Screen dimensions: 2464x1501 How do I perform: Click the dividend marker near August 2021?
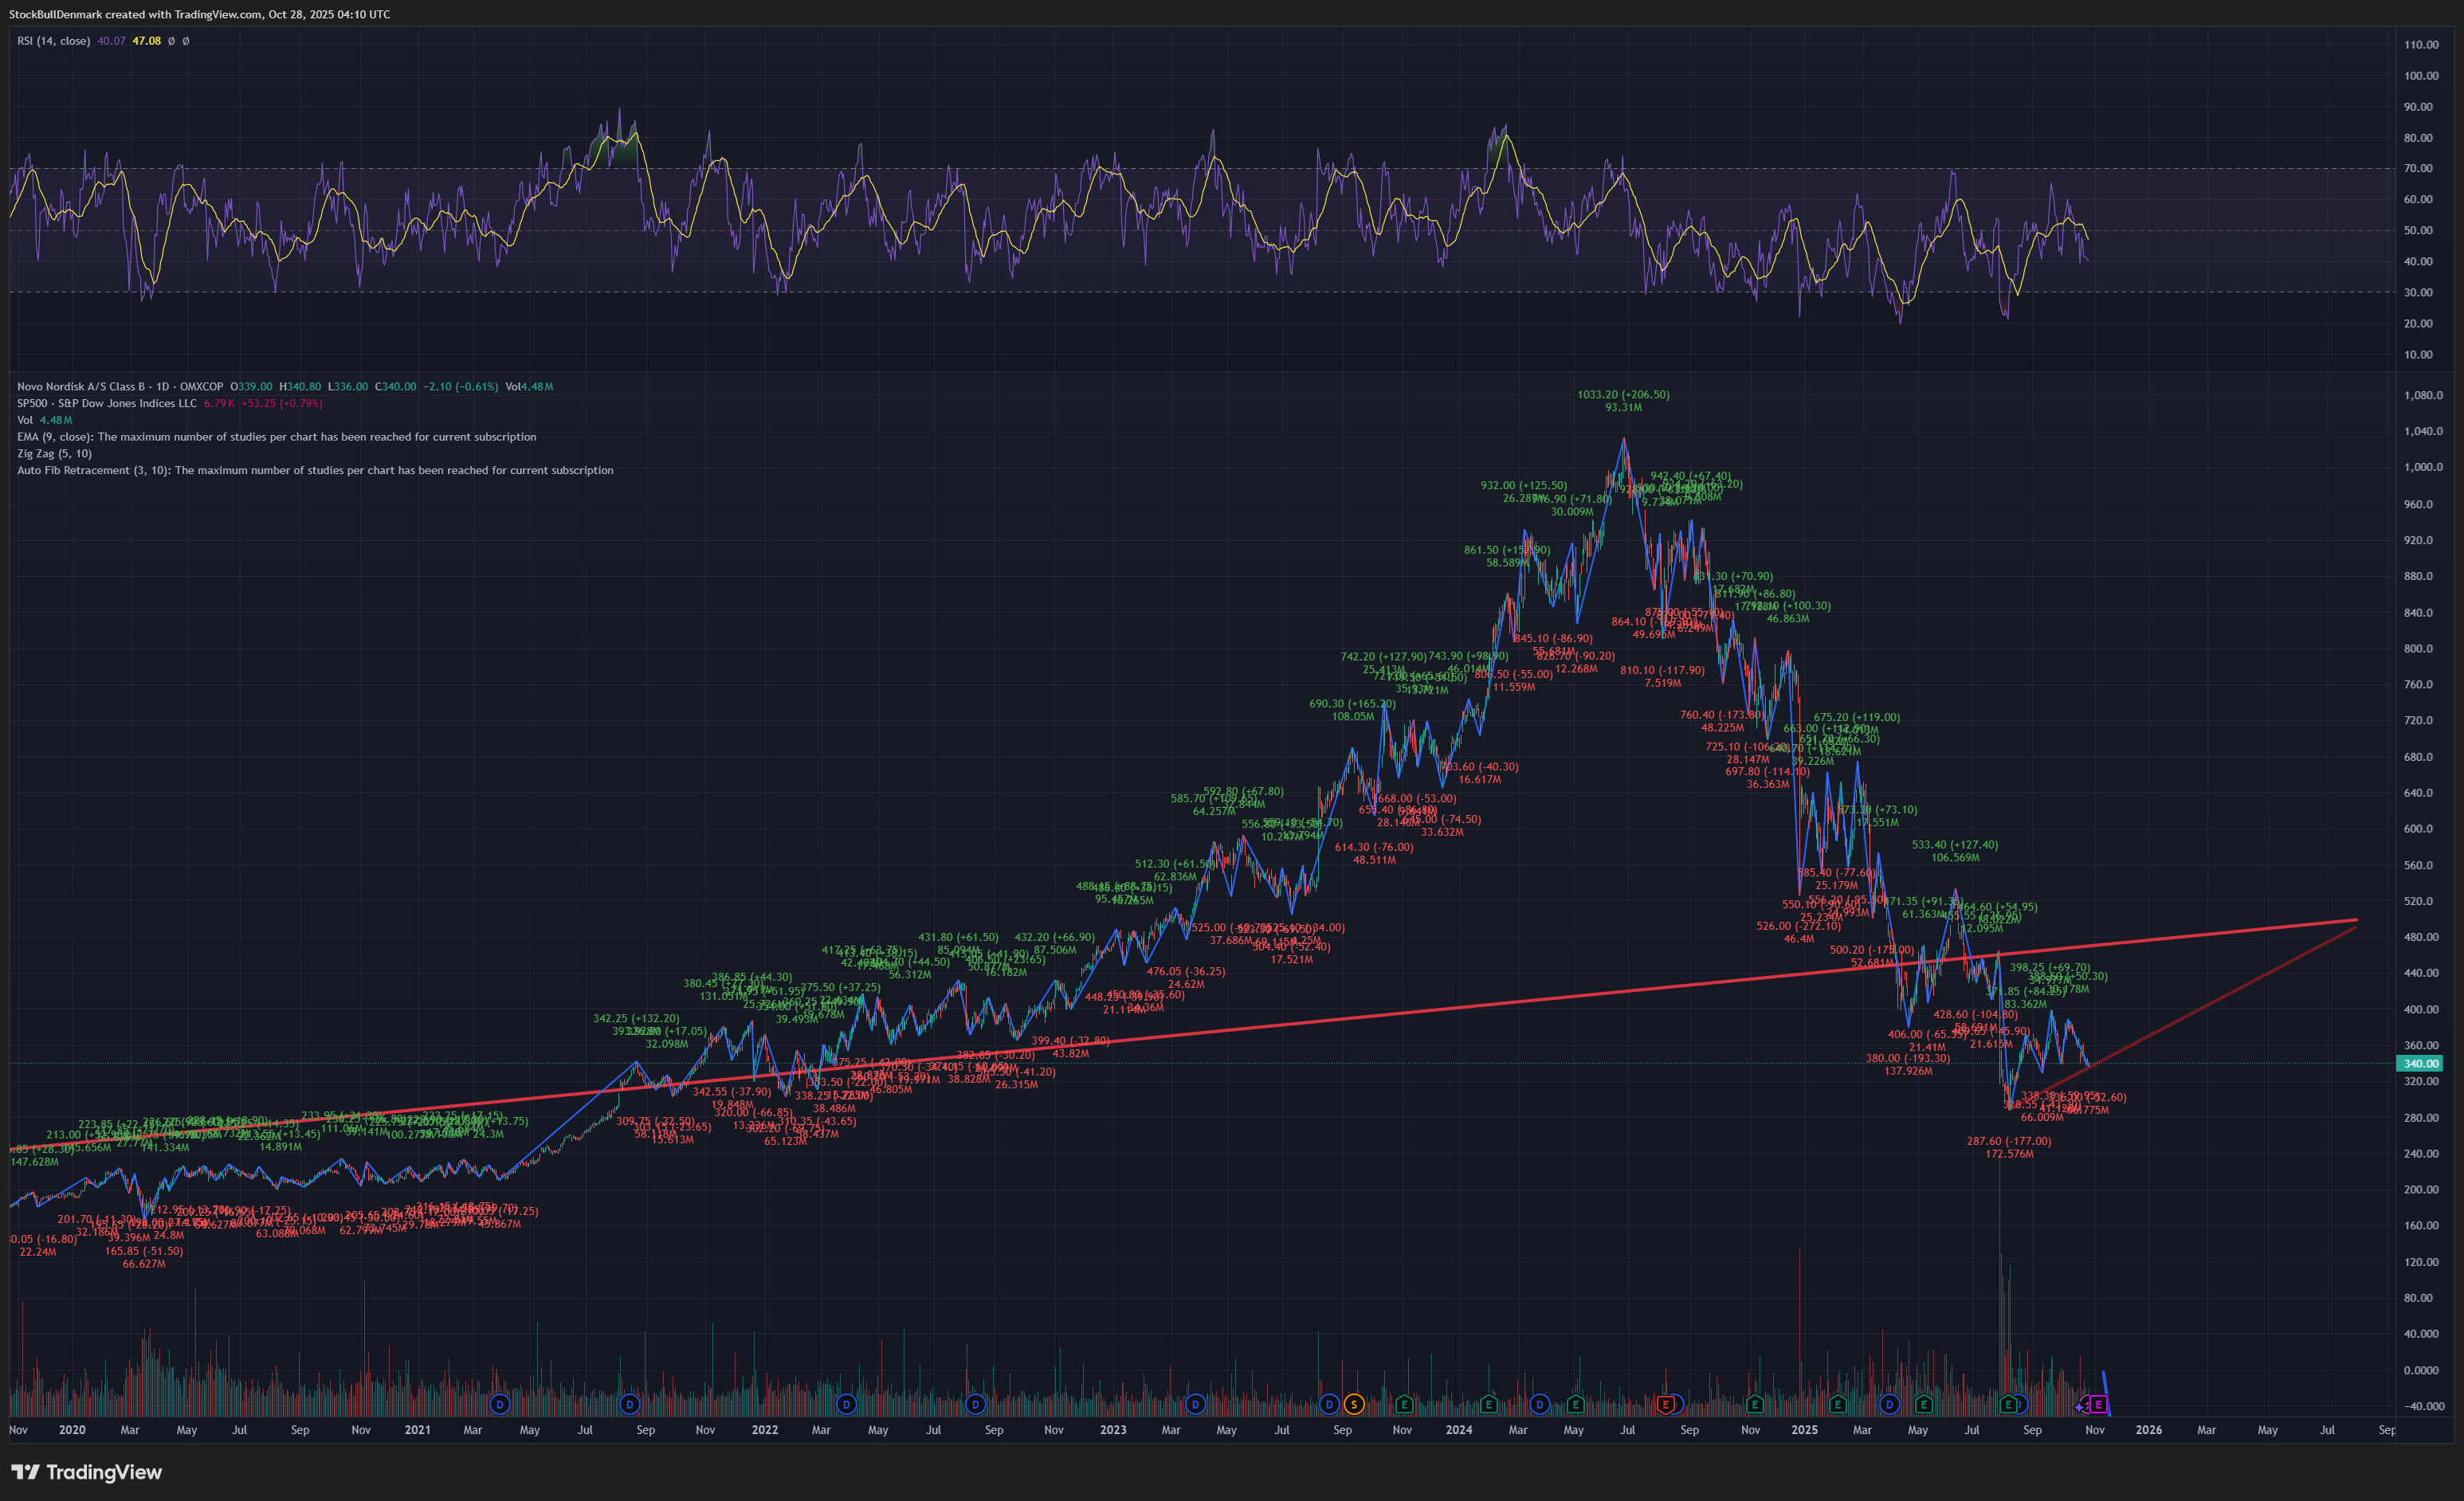(x=629, y=1404)
